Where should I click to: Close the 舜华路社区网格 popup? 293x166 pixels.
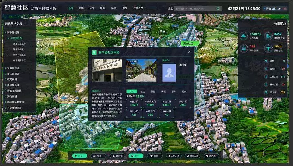[189, 52]
